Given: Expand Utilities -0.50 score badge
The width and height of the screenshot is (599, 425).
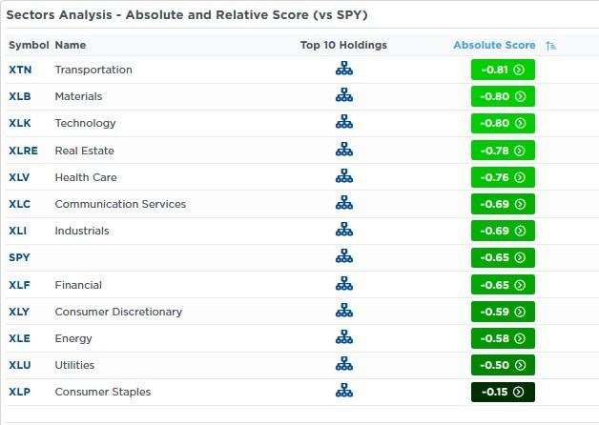Looking at the screenshot, I should tap(503, 365).
